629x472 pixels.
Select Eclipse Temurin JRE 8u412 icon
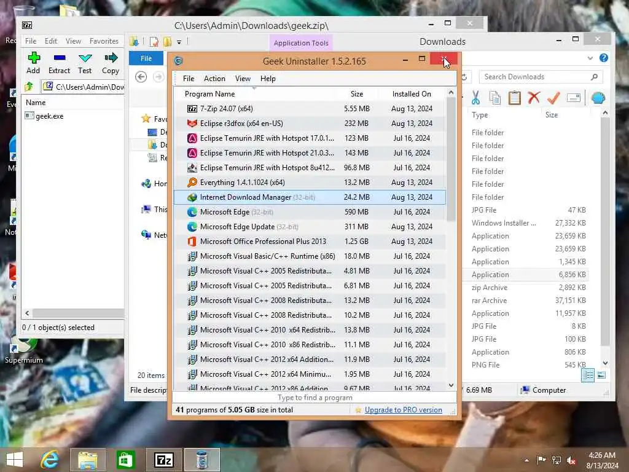(192, 168)
